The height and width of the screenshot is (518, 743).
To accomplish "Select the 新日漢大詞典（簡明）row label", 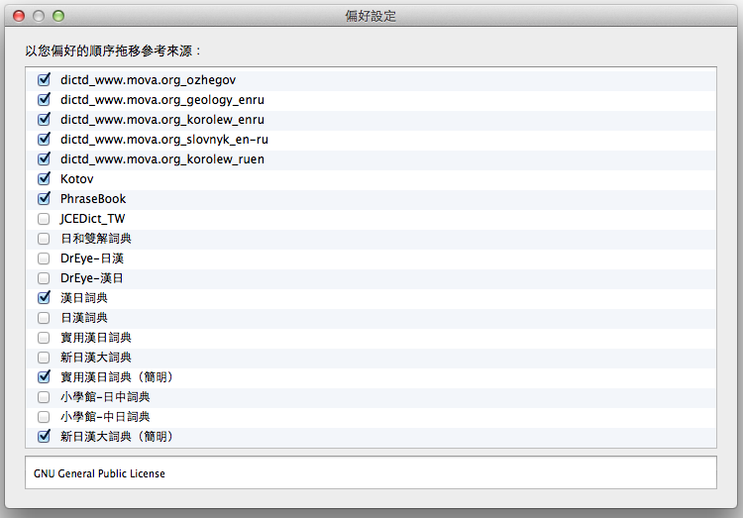I will pos(117,437).
